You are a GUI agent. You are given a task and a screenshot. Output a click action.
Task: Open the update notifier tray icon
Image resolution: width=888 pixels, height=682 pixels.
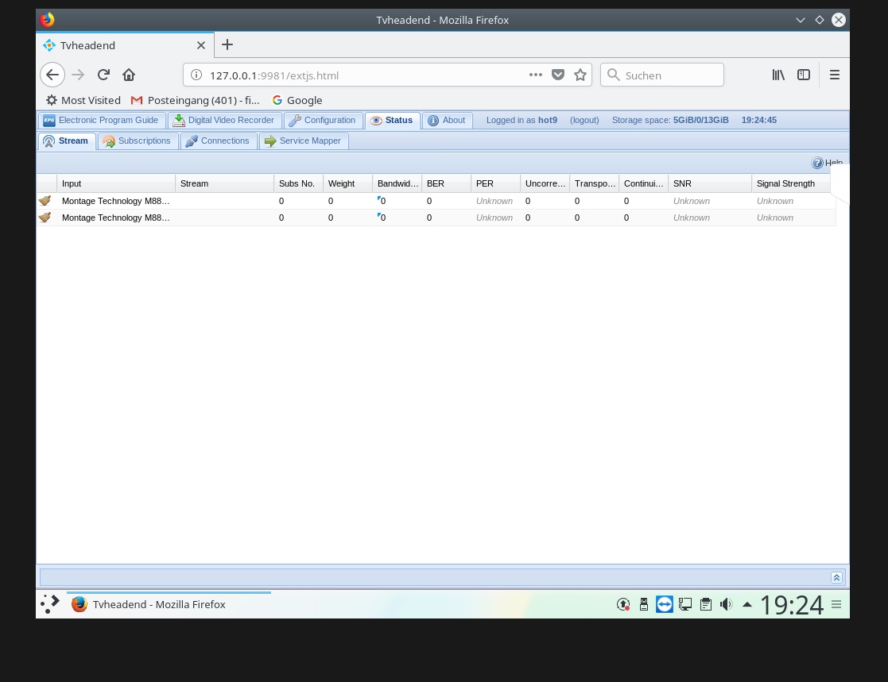click(623, 604)
